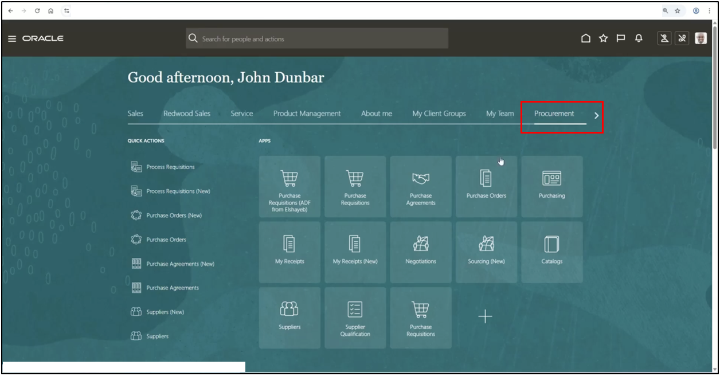The image size is (720, 376).
Task: Click the Search for people and actions field
Action: tap(317, 39)
